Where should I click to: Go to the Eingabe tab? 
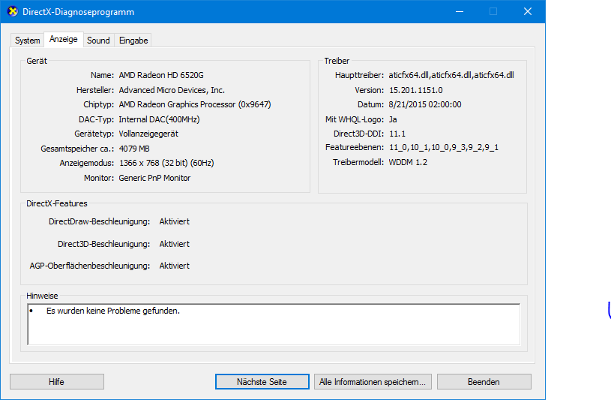coord(133,41)
